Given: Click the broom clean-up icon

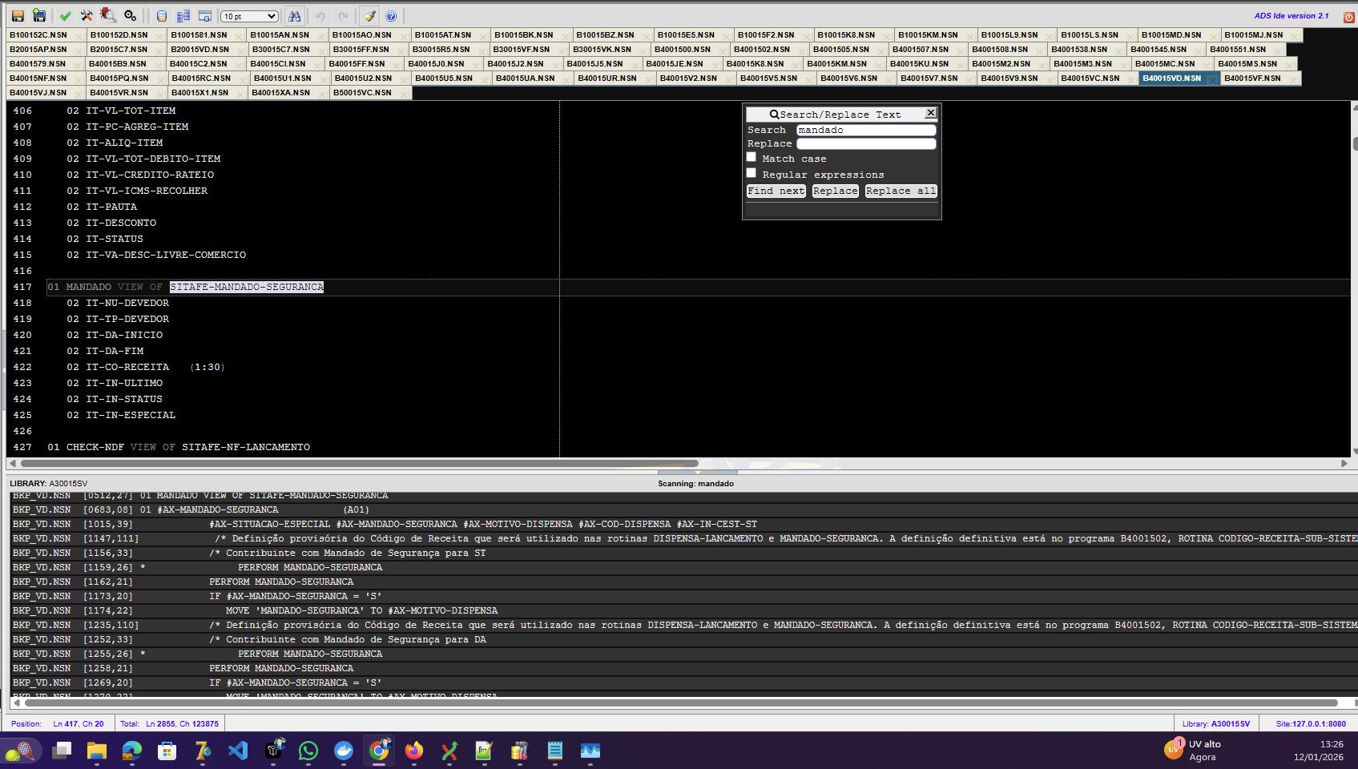Looking at the screenshot, I should point(369,16).
